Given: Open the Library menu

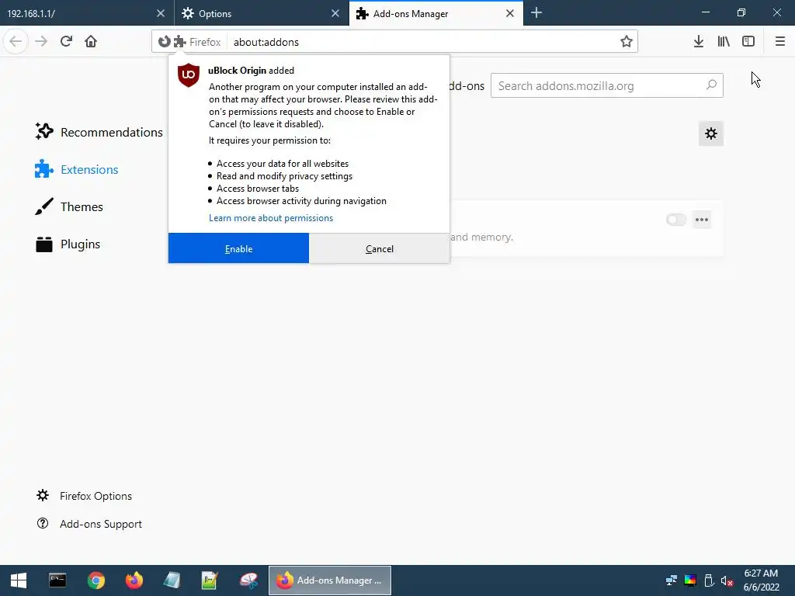Looking at the screenshot, I should pos(724,41).
